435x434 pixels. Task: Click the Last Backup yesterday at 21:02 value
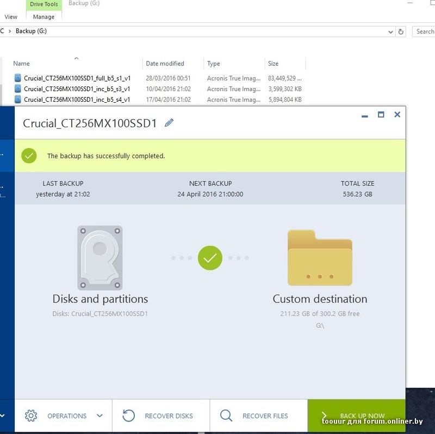[63, 194]
